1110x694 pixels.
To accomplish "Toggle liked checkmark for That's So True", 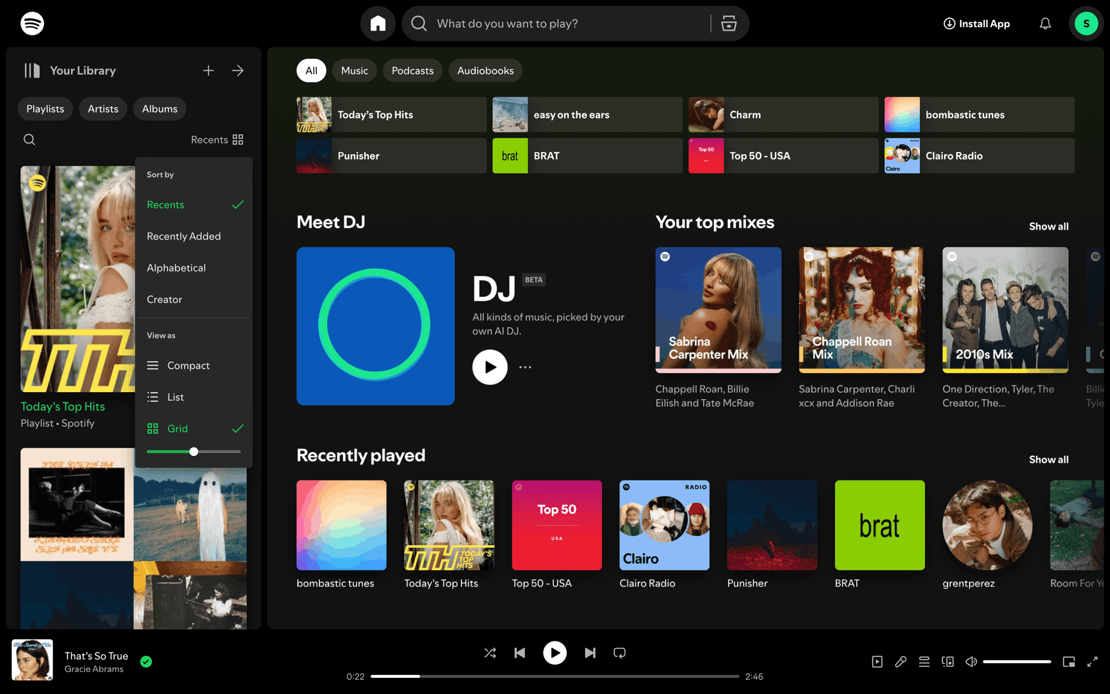I will click(146, 662).
